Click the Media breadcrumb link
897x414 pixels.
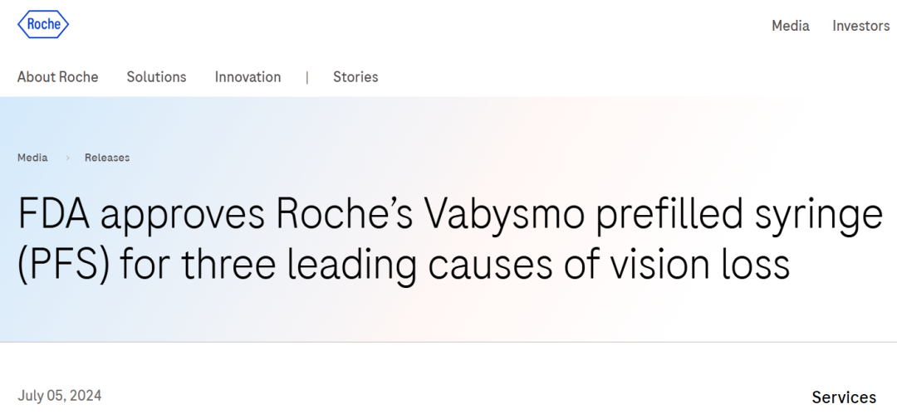(32, 158)
